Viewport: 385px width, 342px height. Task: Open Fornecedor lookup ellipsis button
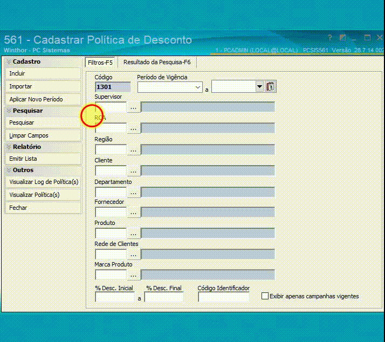[133, 213]
